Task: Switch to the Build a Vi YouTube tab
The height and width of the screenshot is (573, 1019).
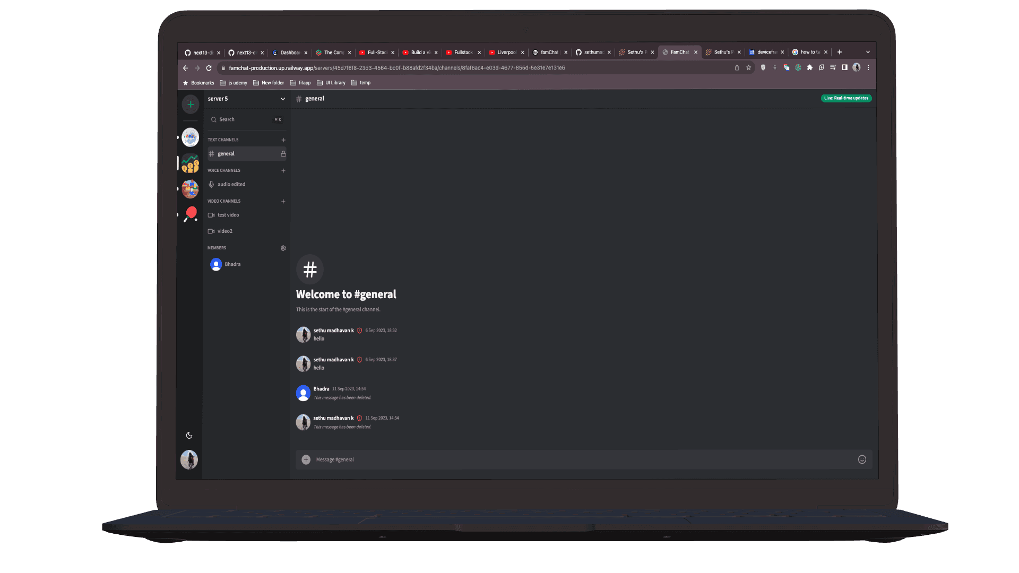Action: pos(420,53)
